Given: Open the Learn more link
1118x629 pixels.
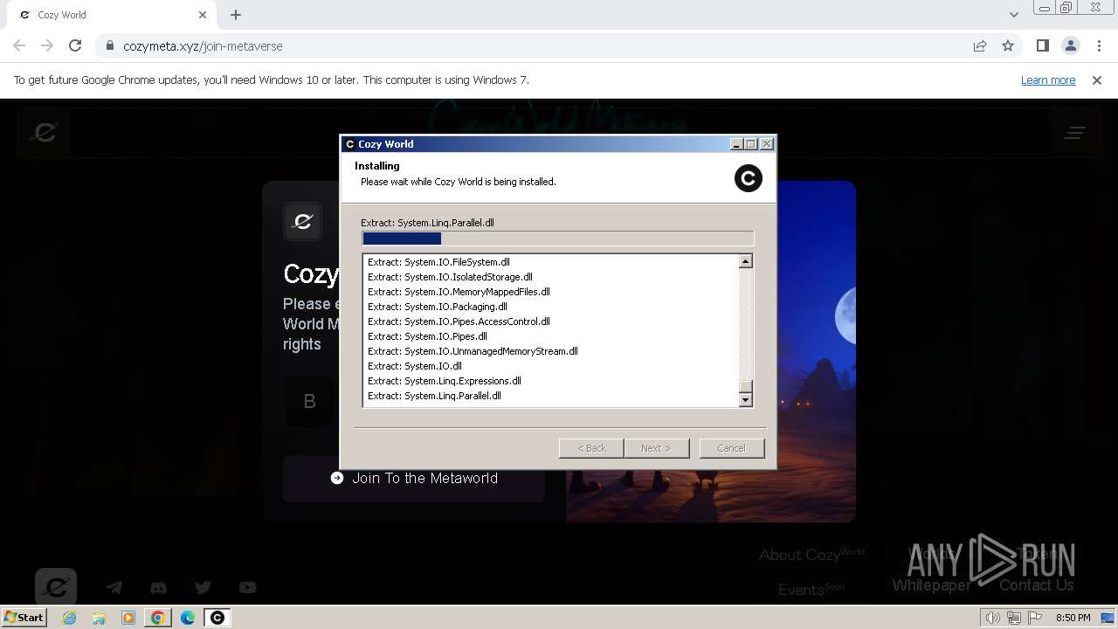Looking at the screenshot, I should [x=1048, y=79].
